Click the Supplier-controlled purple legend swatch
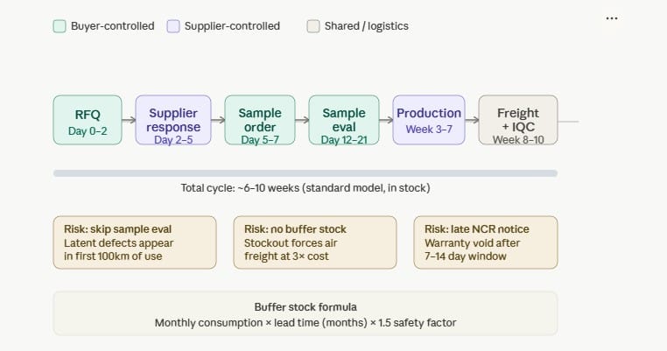This screenshot has width=667, height=351. tap(175, 26)
